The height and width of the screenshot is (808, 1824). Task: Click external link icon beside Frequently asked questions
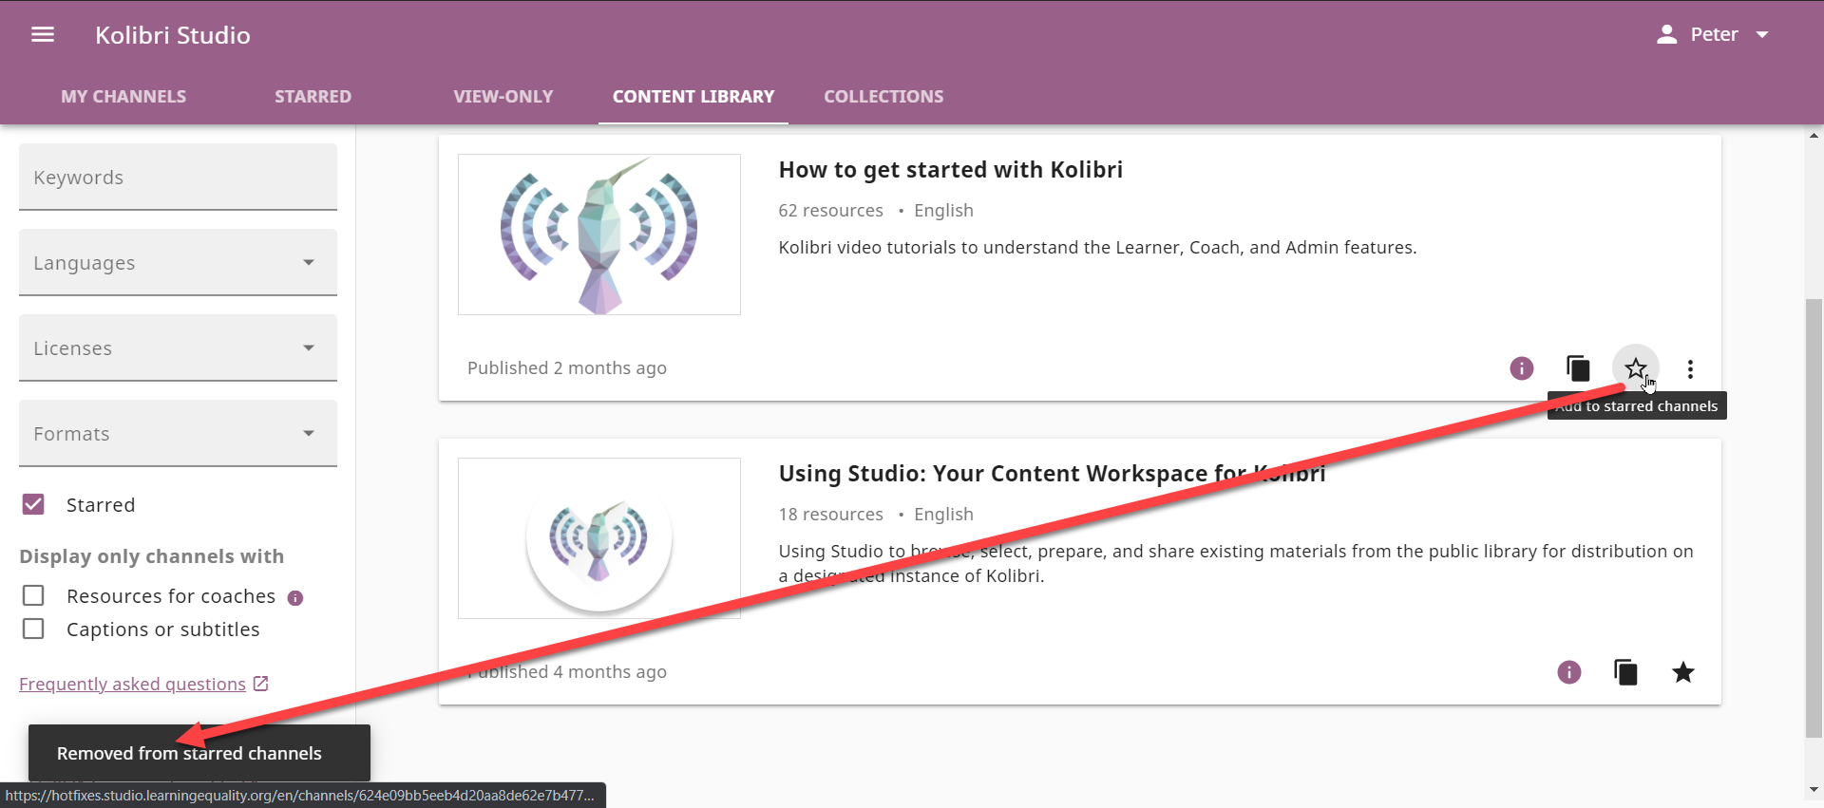tap(261, 684)
